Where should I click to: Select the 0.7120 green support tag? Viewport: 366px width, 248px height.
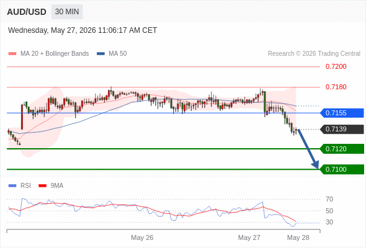click(x=342, y=149)
